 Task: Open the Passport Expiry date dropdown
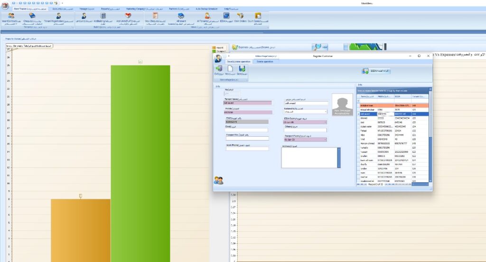(x=325, y=140)
